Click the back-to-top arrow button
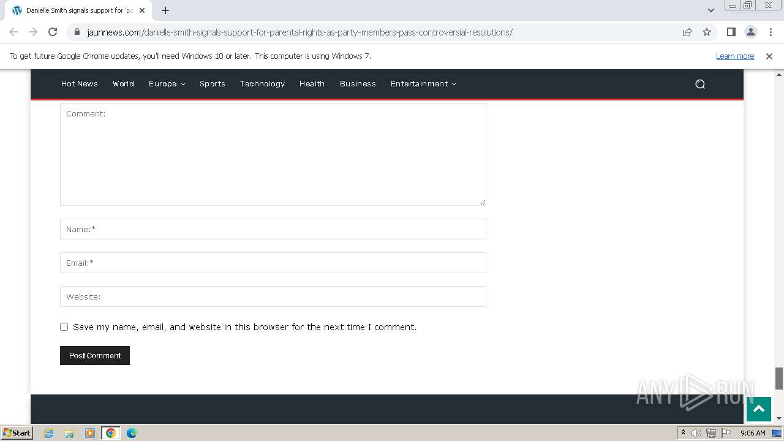Screen dimensions: 784x441 tap(758, 409)
